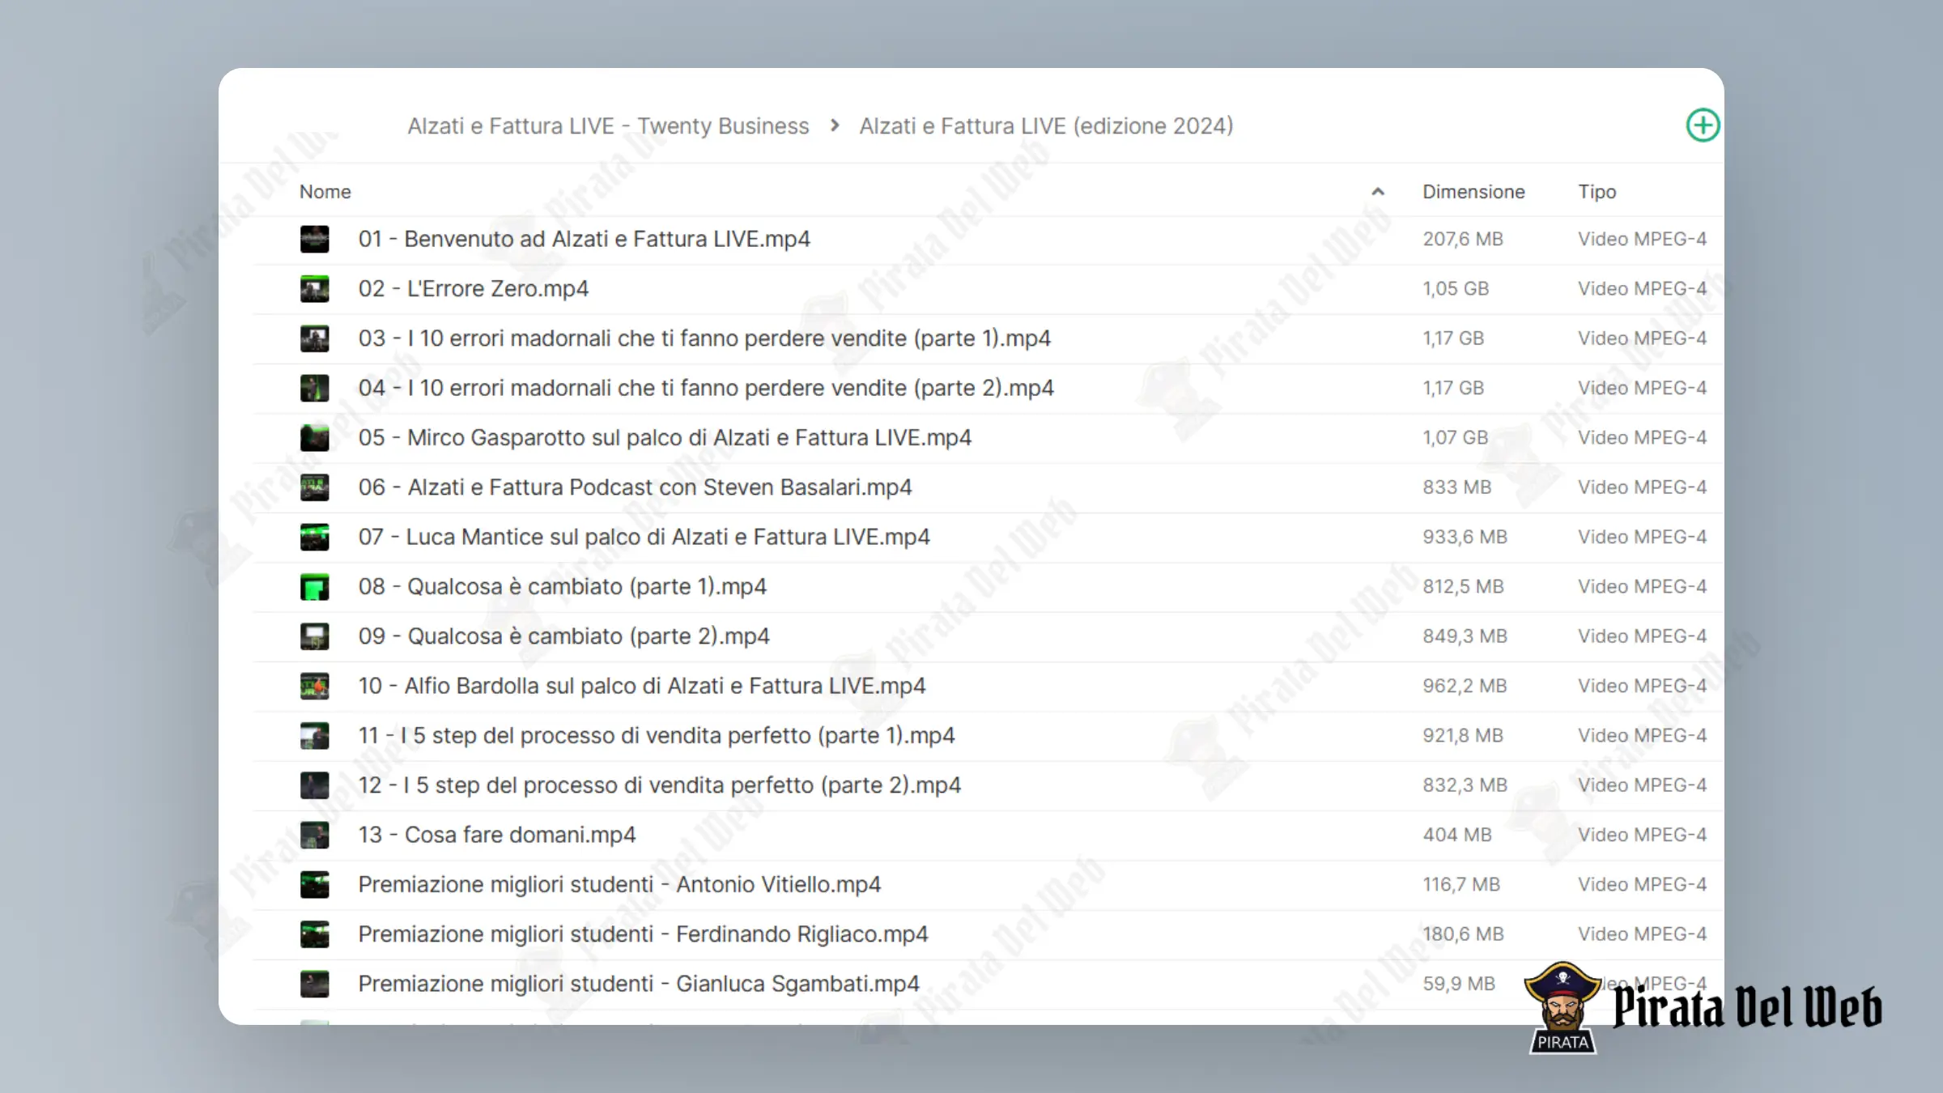Image resolution: width=1943 pixels, height=1093 pixels.
Task: Click the 832,3 MB size cell
Action: coord(1465,785)
